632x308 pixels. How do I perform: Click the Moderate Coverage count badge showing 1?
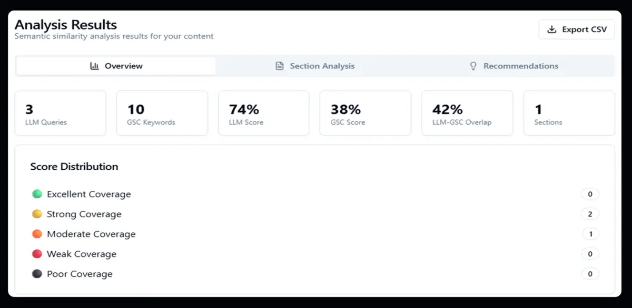click(590, 234)
